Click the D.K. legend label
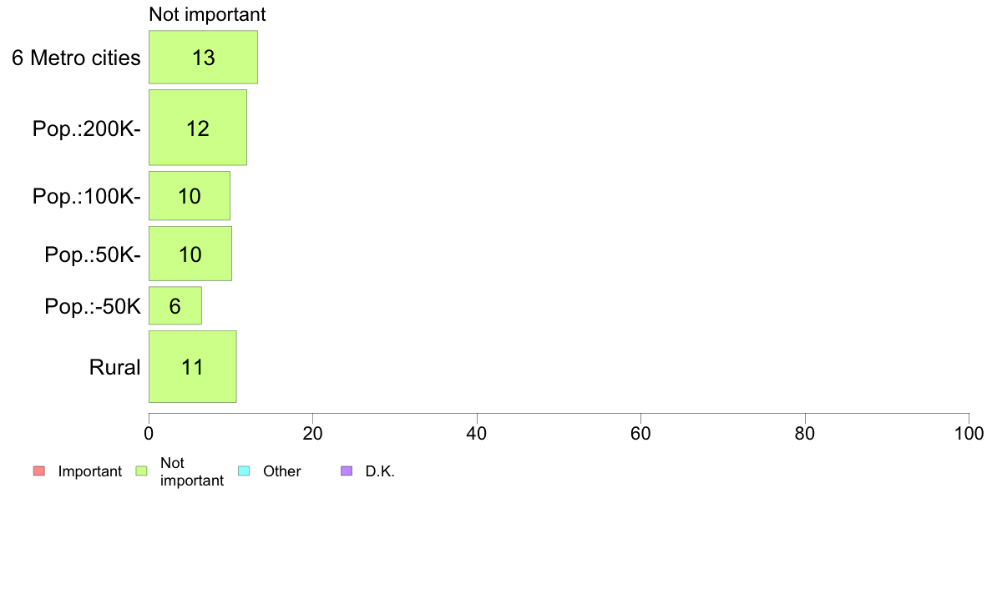This screenshot has width=992, height=614. click(x=380, y=471)
